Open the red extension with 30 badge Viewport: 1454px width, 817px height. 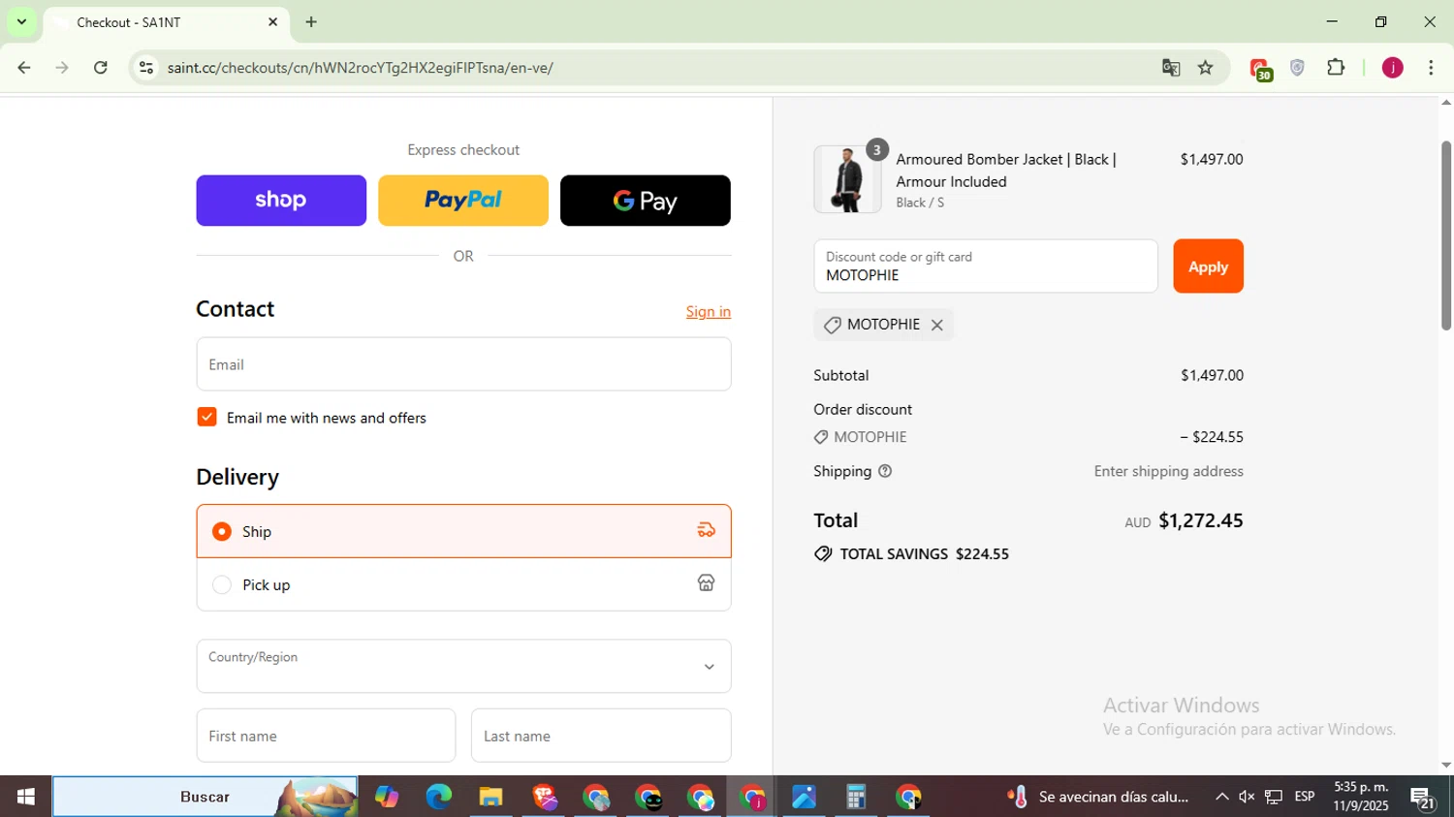pos(1260,69)
